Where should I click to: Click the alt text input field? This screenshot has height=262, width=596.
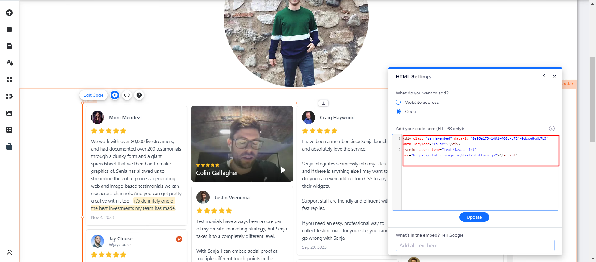[x=475, y=245]
